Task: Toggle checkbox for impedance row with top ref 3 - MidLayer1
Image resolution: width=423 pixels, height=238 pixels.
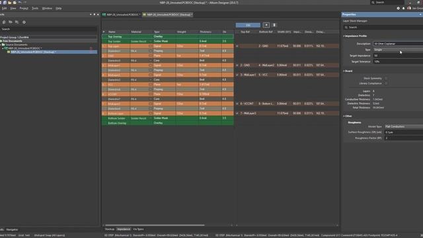Action: [237, 75]
